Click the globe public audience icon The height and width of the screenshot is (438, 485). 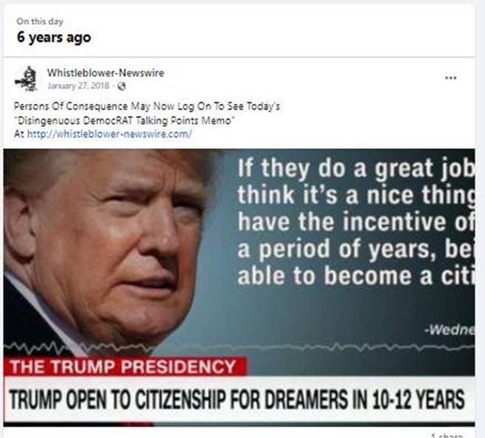[122, 86]
